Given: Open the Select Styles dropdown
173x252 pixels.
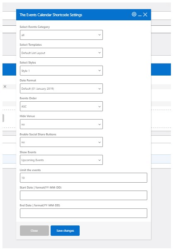Looking at the screenshot, I should [x=61, y=71].
